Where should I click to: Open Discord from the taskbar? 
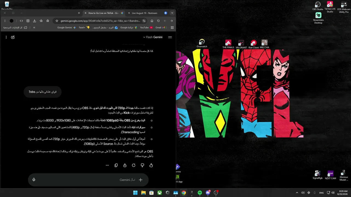coord(208,193)
